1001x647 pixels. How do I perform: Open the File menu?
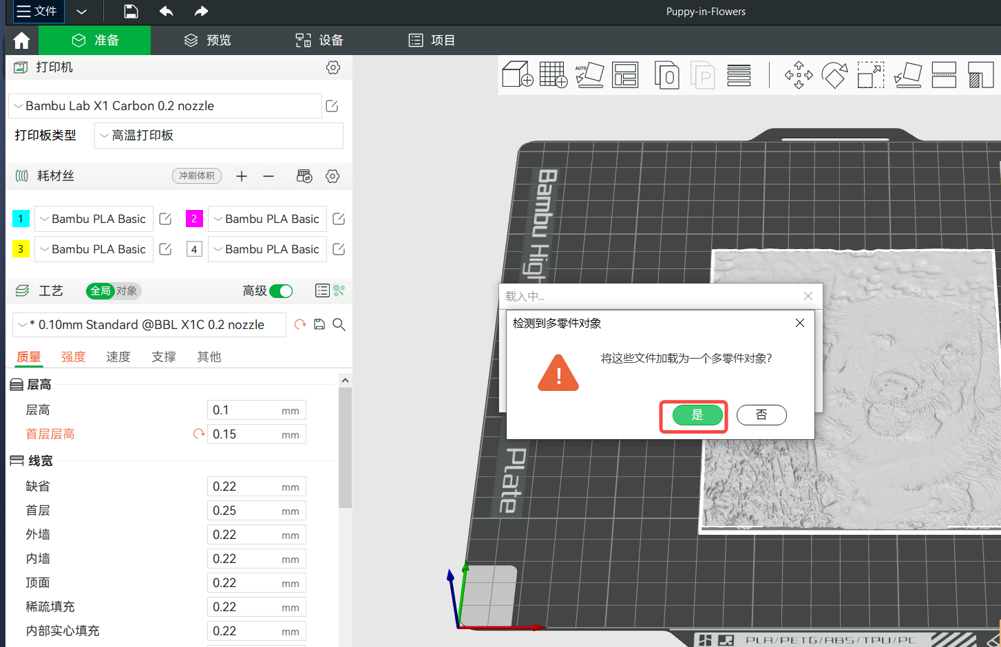[x=39, y=12]
